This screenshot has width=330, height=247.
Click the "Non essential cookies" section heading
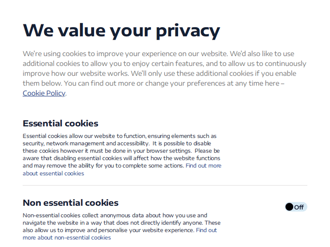tap(70, 203)
